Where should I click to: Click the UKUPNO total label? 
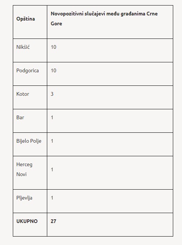pos(27,221)
